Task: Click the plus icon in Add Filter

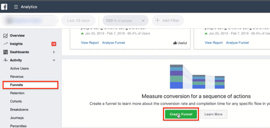Action: click(157, 21)
